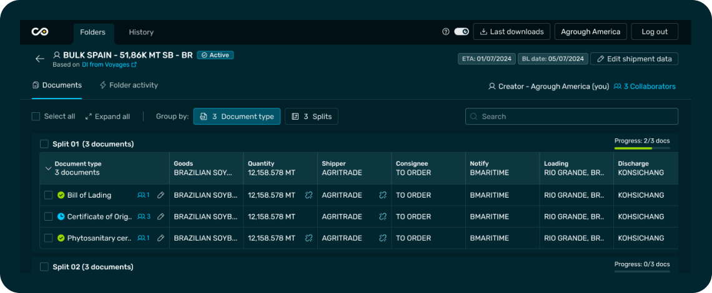Click the Split 01 progress bar

point(642,148)
